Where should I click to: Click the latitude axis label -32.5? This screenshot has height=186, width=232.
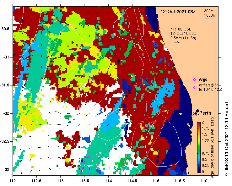(x=5, y=141)
